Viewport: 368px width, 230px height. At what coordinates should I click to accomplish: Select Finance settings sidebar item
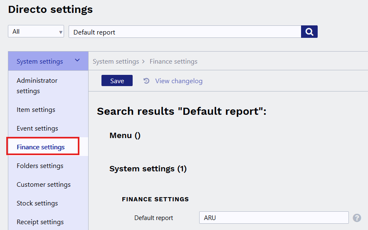[x=41, y=147]
